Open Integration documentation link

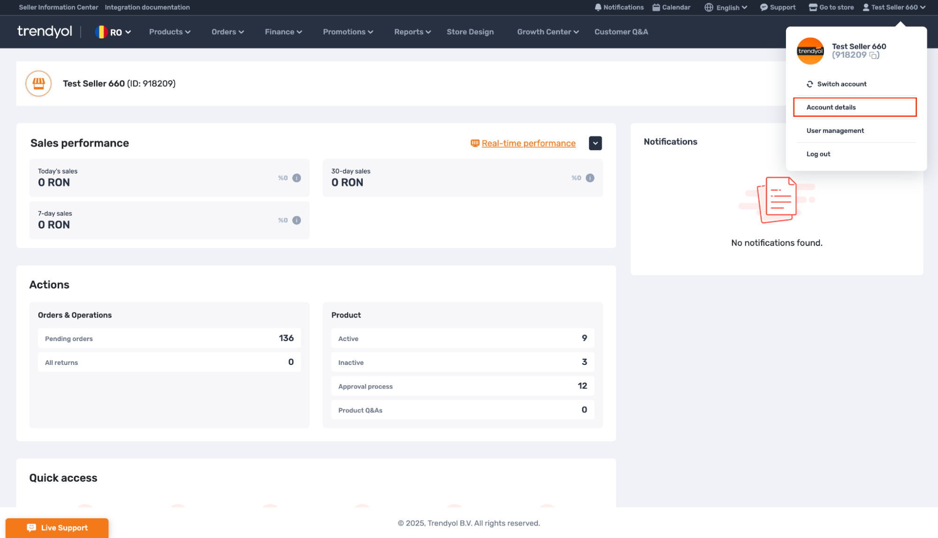147,8
